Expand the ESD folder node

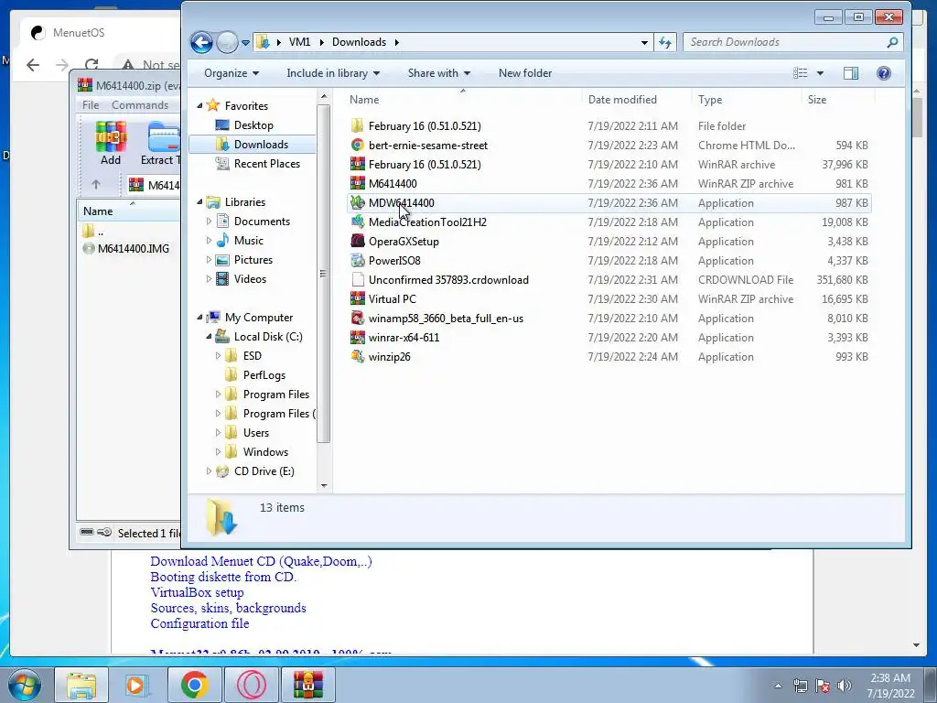click(218, 356)
